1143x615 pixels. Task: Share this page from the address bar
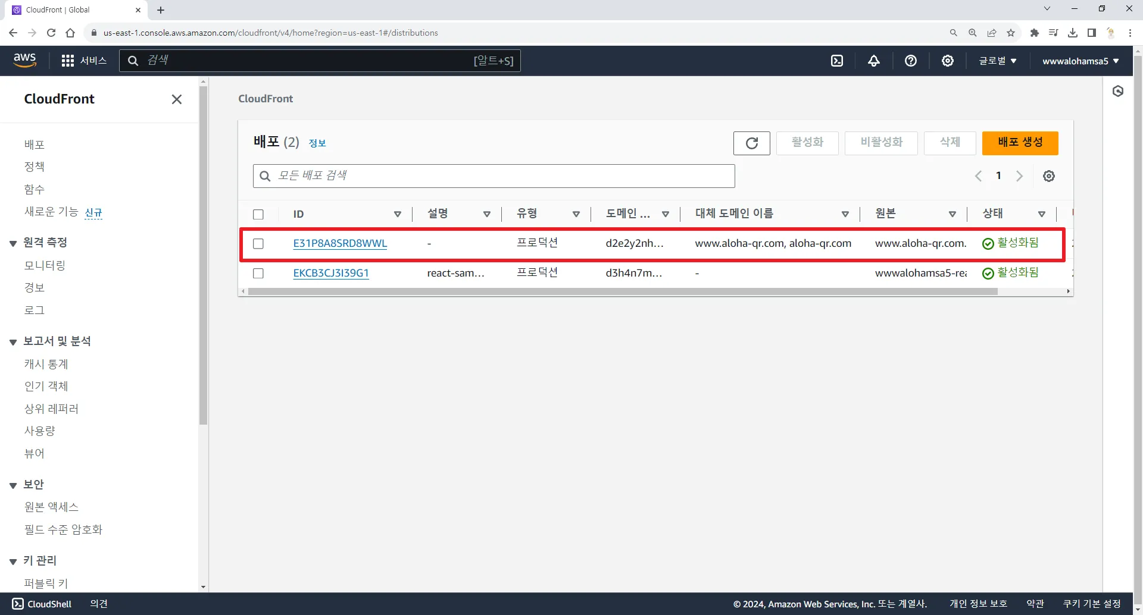[x=992, y=33]
